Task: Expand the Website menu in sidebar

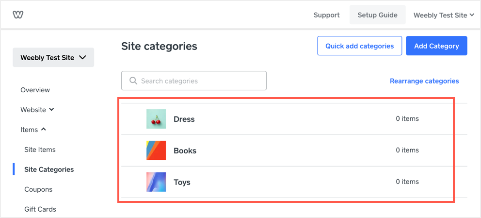Action: coord(37,110)
